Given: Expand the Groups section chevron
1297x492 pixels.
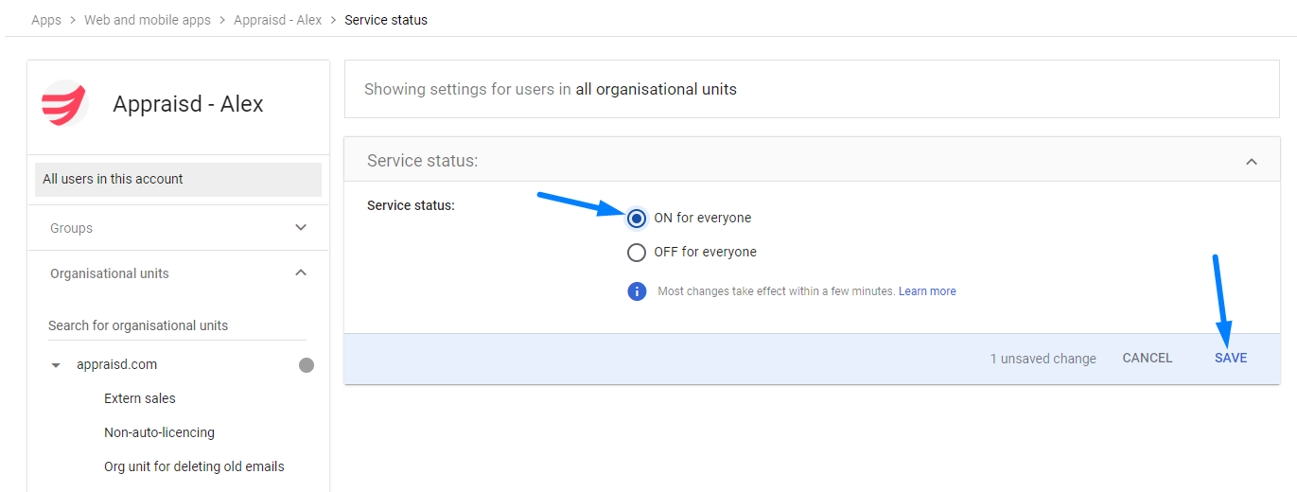Looking at the screenshot, I should click(301, 228).
